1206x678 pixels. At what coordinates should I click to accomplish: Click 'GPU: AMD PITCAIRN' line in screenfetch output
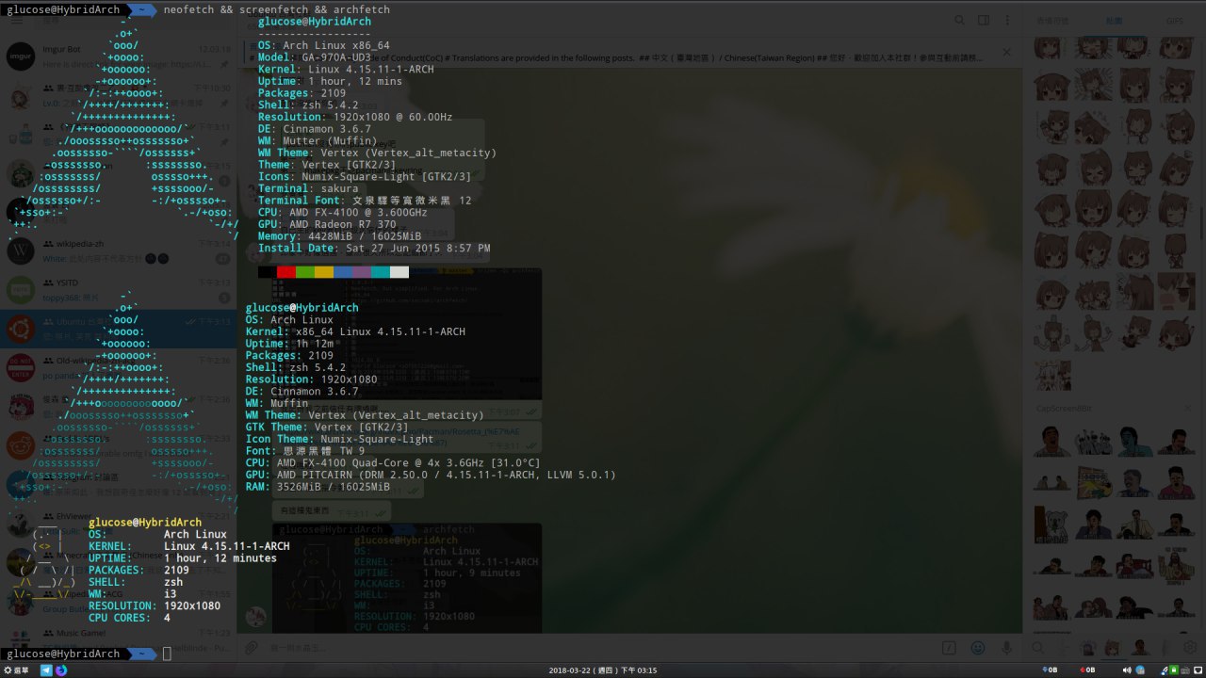pyautogui.click(x=431, y=475)
